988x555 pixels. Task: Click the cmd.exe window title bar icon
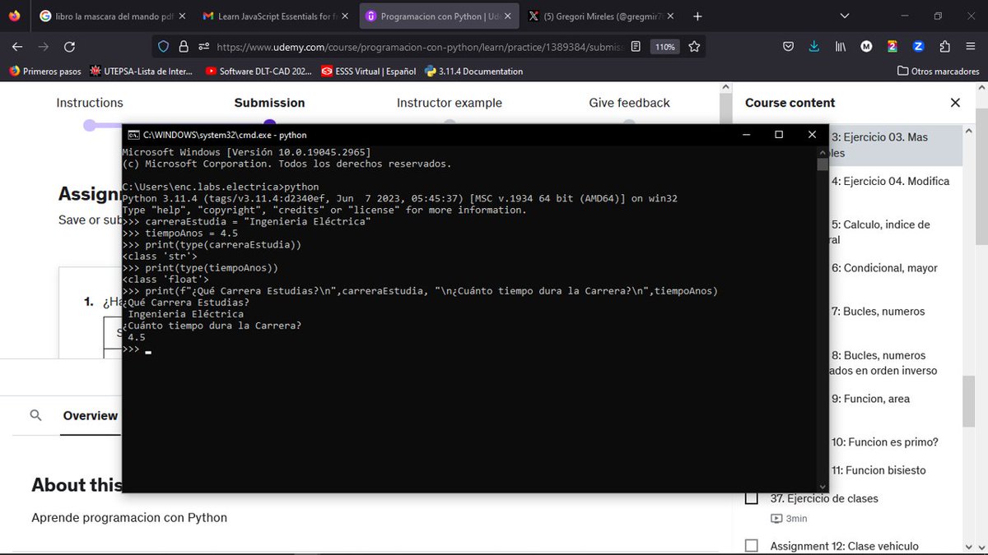click(133, 135)
